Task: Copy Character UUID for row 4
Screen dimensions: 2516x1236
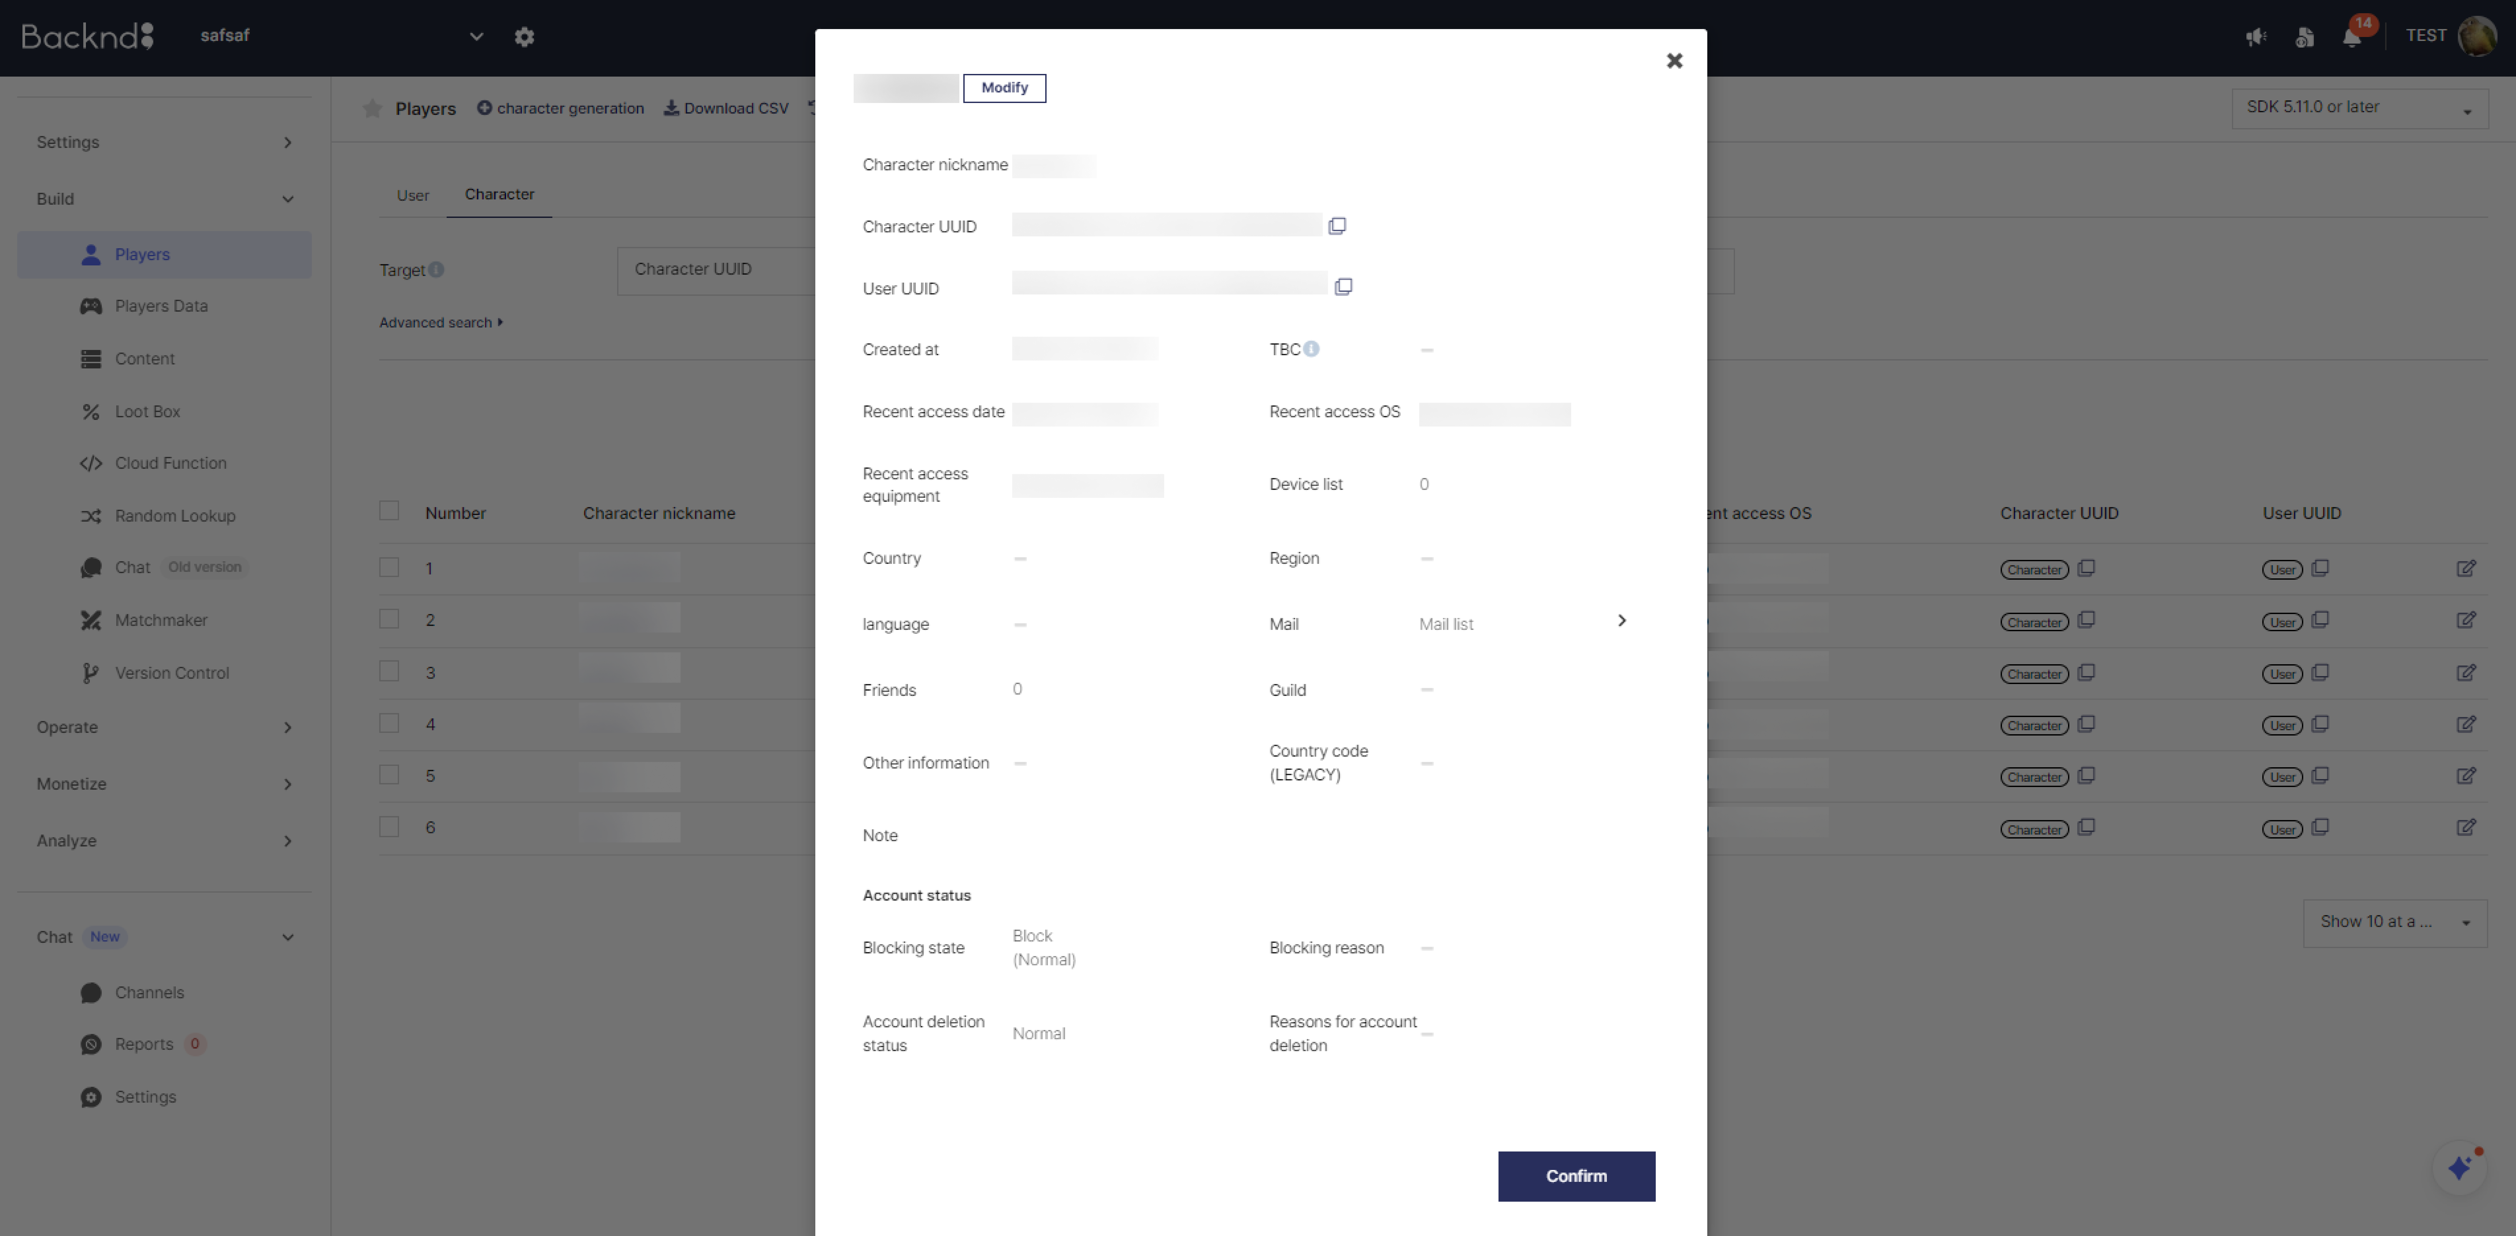Action: (x=2086, y=724)
